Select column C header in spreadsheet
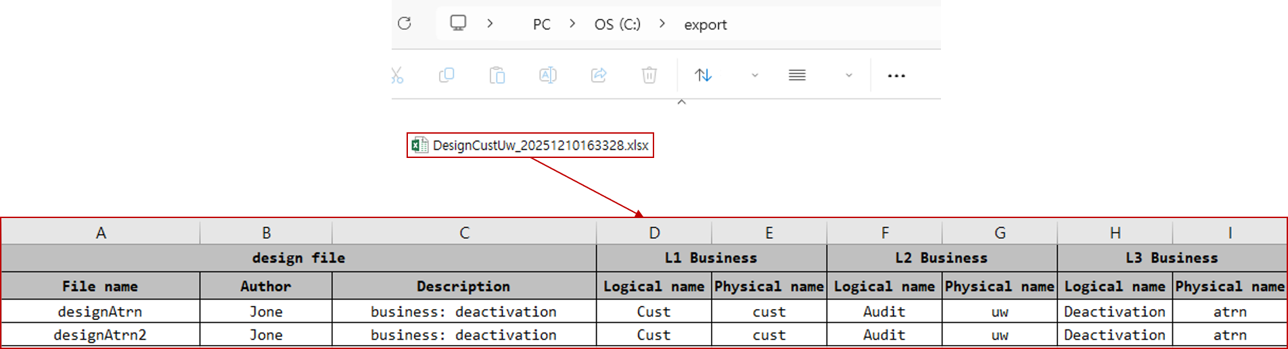Image resolution: width=1288 pixels, height=349 pixels. [x=464, y=233]
